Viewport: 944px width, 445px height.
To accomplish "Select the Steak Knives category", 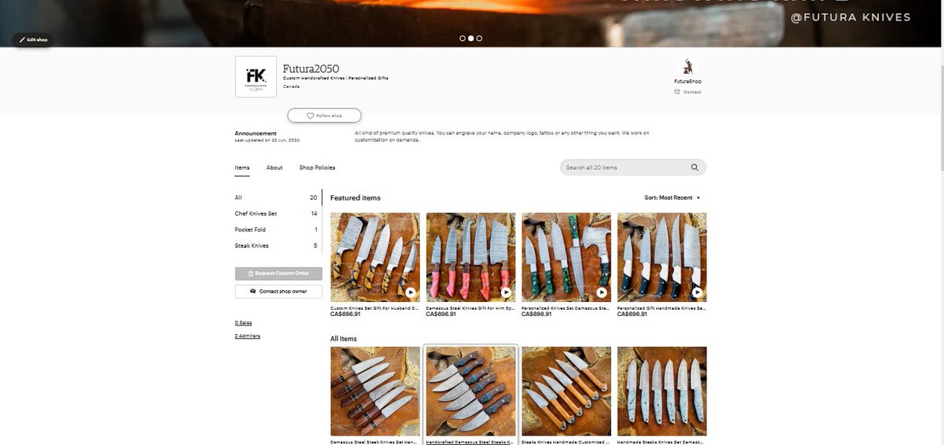I will [276, 246].
